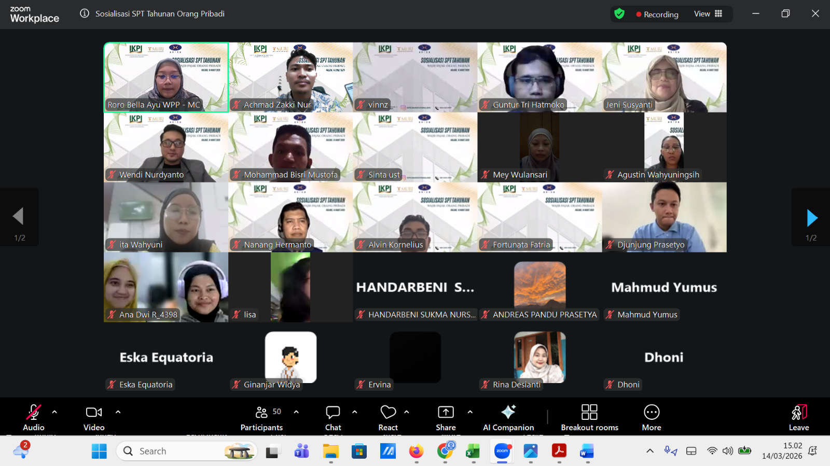Open the Participants panel
This screenshot has height=466, width=830.
click(x=262, y=417)
